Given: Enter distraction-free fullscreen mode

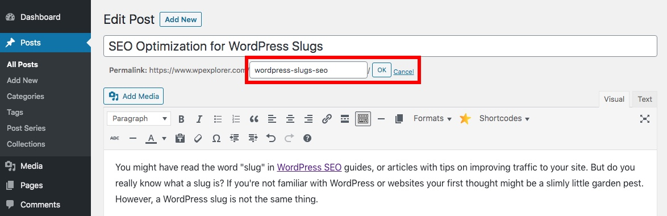Looking at the screenshot, I should (x=645, y=119).
